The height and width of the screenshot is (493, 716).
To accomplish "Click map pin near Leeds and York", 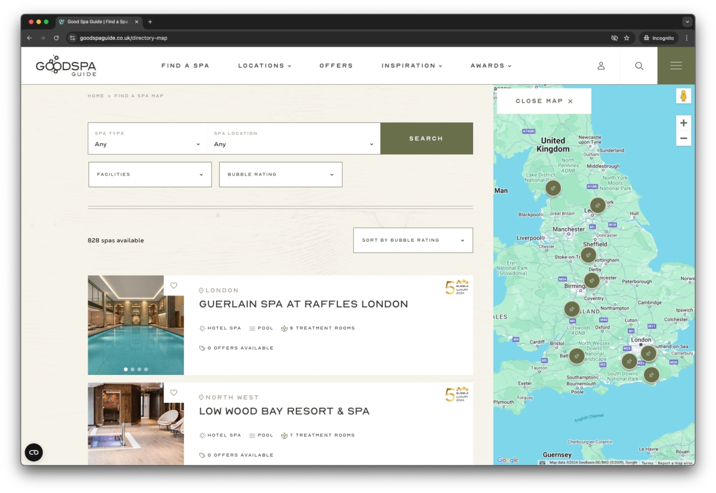I will coord(598,206).
